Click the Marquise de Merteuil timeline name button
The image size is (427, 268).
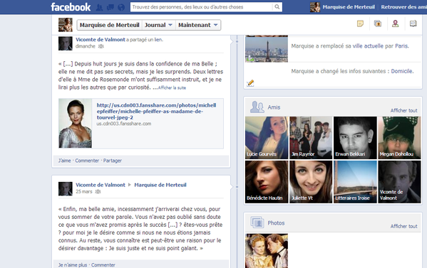click(110, 25)
